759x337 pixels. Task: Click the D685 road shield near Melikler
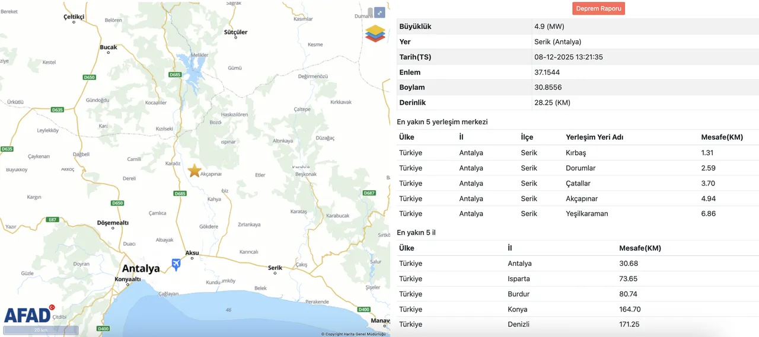point(175,75)
